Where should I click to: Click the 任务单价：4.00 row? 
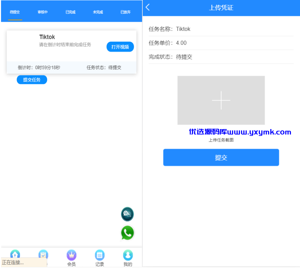221,43
